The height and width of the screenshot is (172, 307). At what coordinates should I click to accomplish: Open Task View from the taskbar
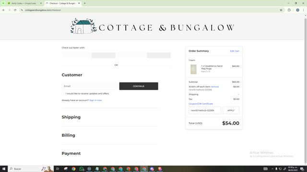click(58, 169)
